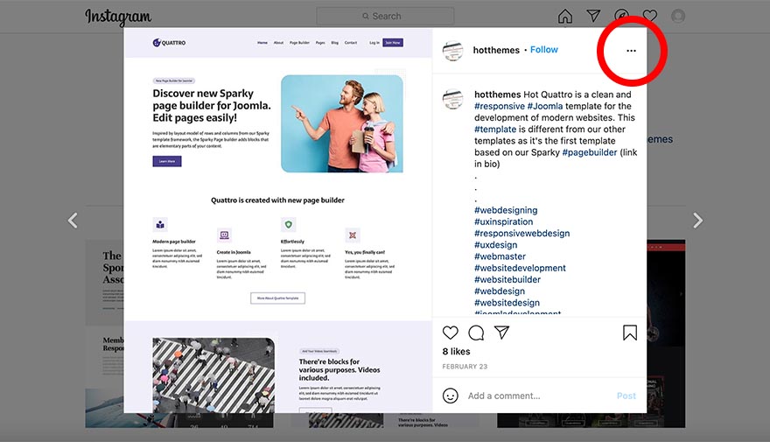Open emoji picker in comment box
The width and height of the screenshot is (770, 442).
(x=451, y=396)
